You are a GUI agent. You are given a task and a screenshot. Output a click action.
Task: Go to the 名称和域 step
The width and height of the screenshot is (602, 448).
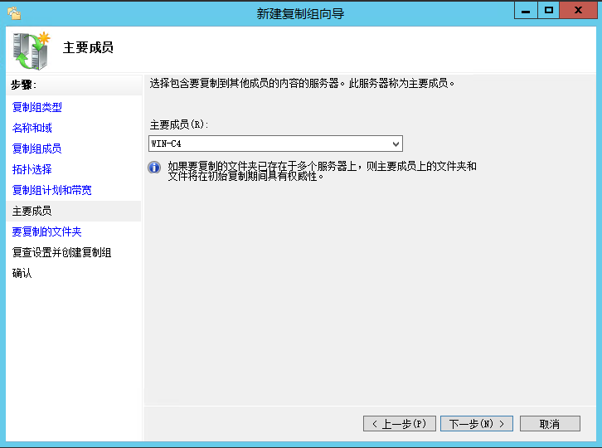[32, 128]
